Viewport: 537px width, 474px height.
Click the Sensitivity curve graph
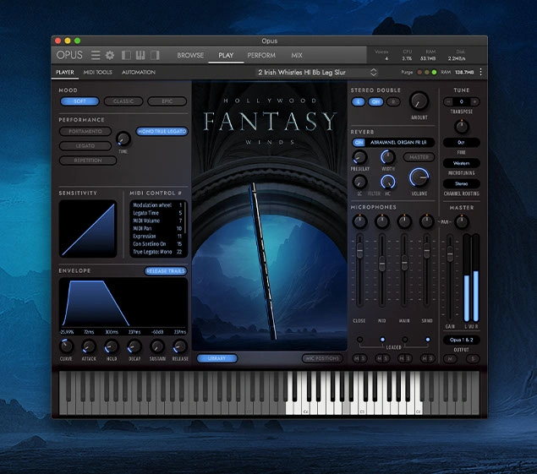pos(88,229)
